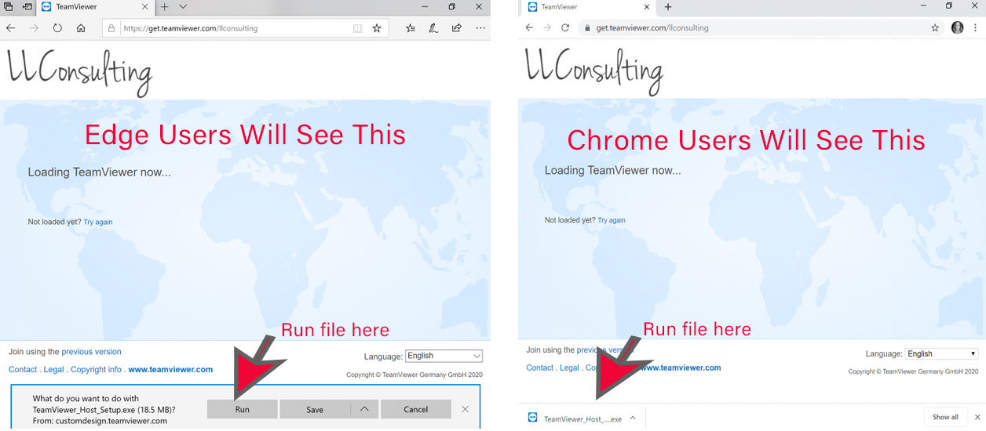Click Chrome forward navigation arrow
The width and height of the screenshot is (986, 431).
[x=547, y=27]
